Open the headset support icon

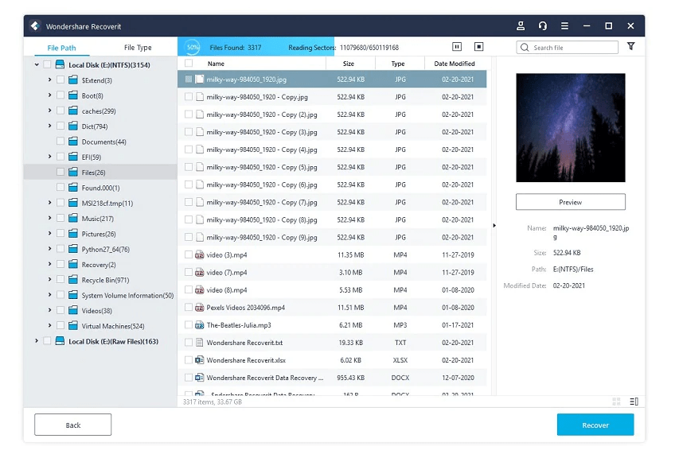[542, 25]
